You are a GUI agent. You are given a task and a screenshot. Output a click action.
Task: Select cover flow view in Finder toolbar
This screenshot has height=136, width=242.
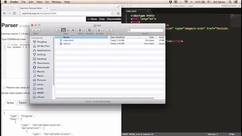coord(73,30)
